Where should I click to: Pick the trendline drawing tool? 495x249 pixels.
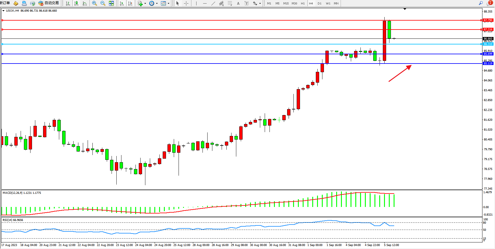(x=213, y=3)
